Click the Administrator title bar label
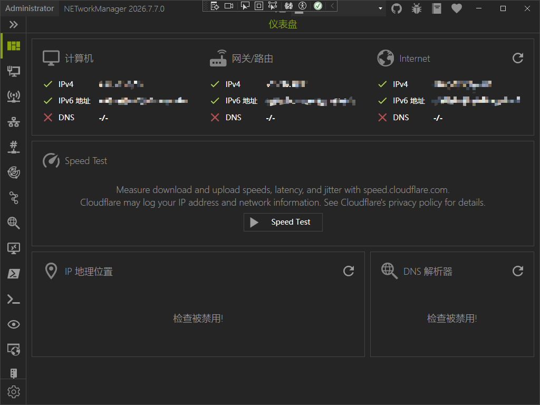540x405 pixels. click(30, 8)
